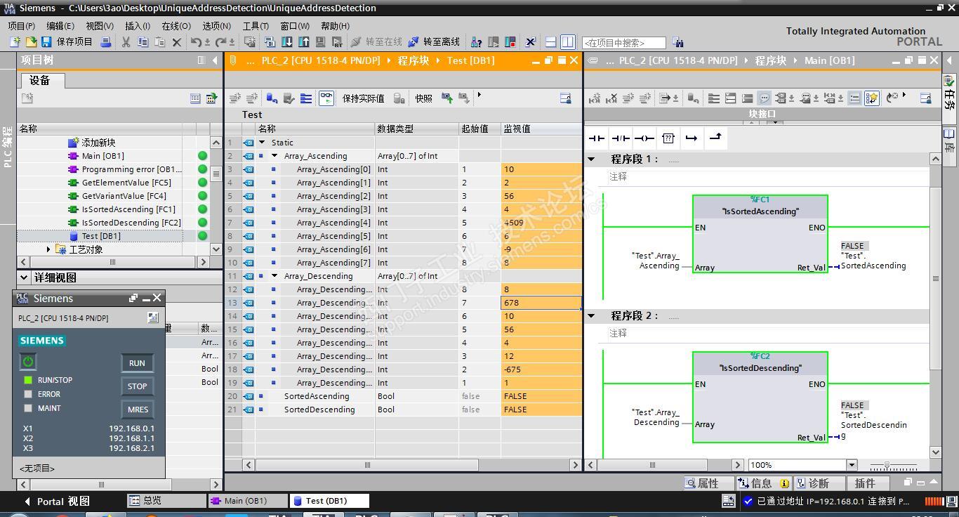Click the monitor value 678 cell

pyautogui.click(x=541, y=303)
